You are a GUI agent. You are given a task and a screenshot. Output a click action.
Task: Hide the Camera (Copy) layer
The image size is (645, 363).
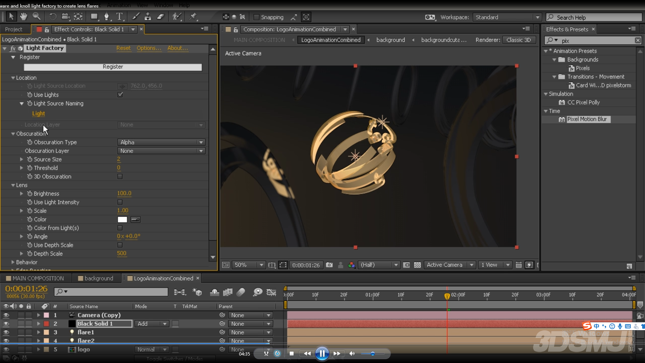point(6,315)
